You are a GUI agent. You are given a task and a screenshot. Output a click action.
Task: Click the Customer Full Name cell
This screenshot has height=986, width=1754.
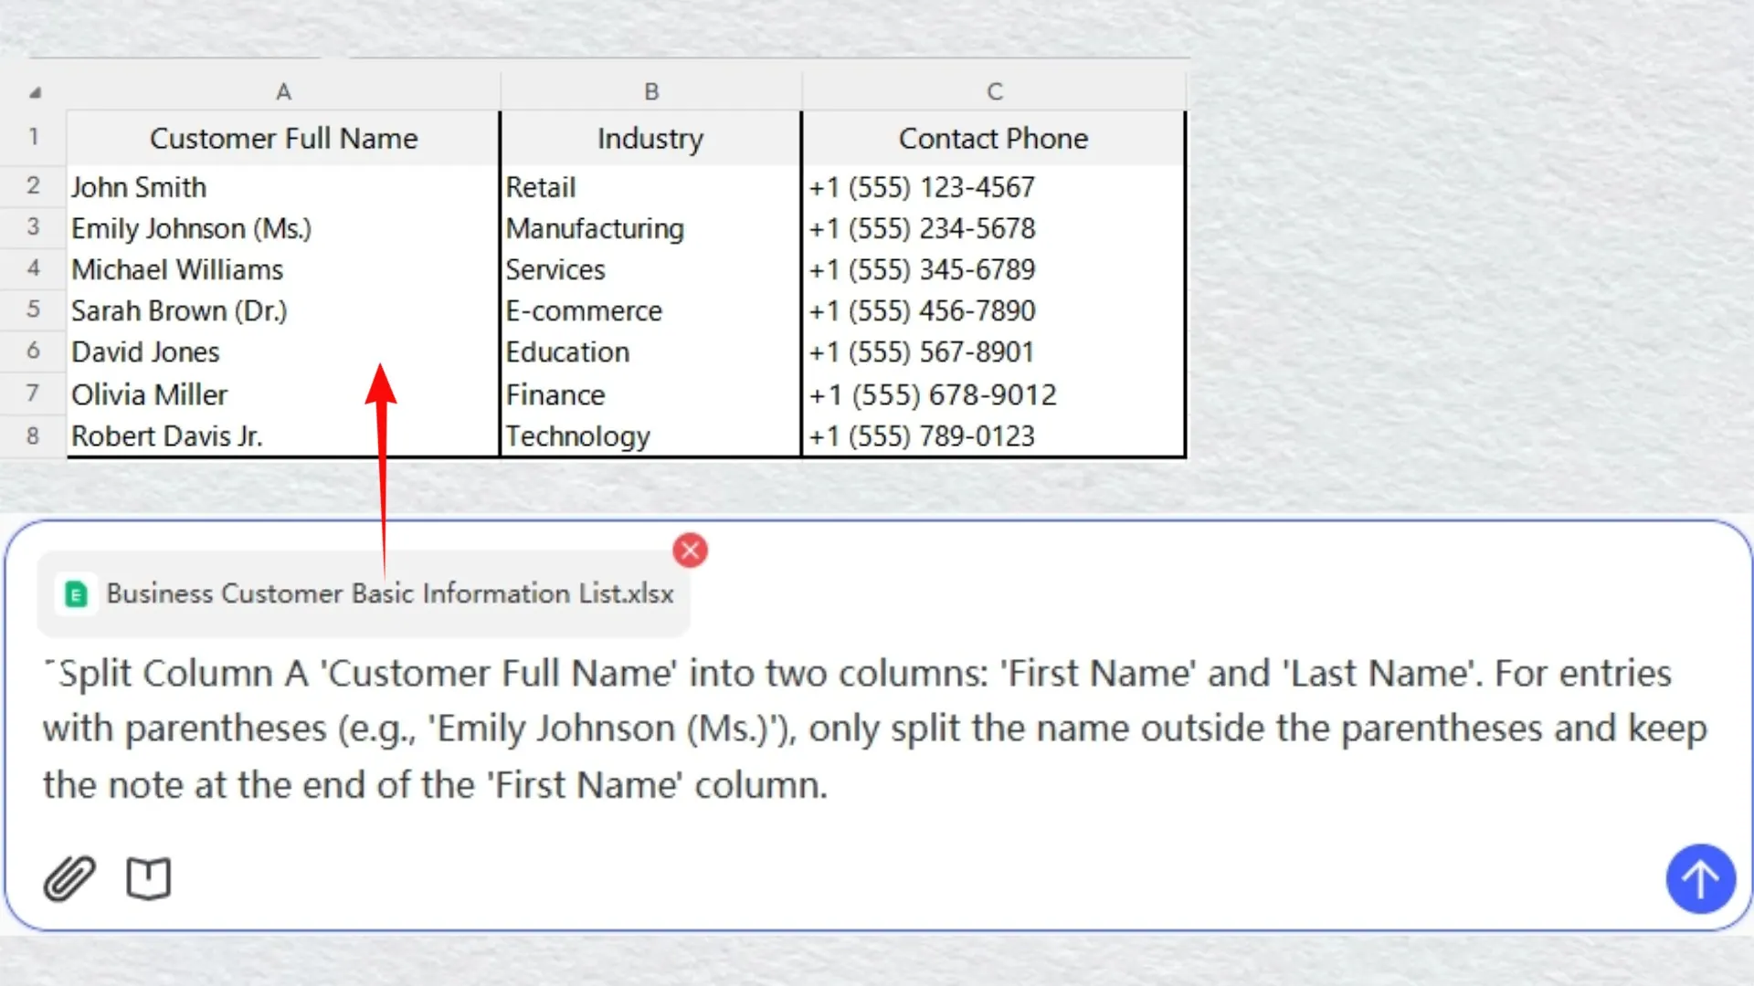[x=283, y=139]
